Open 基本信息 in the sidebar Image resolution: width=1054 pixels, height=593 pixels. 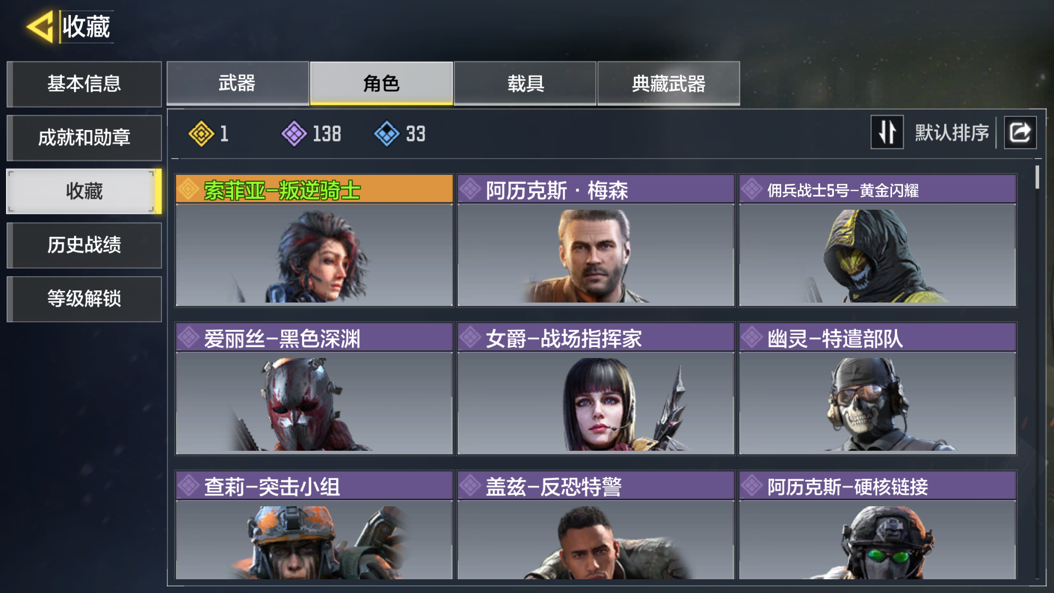[84, 83]
